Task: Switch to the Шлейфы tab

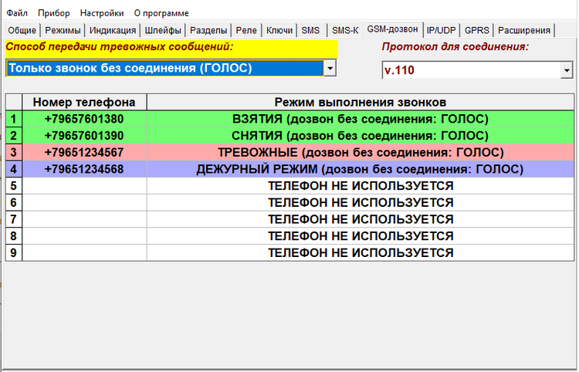Action: 163,31
